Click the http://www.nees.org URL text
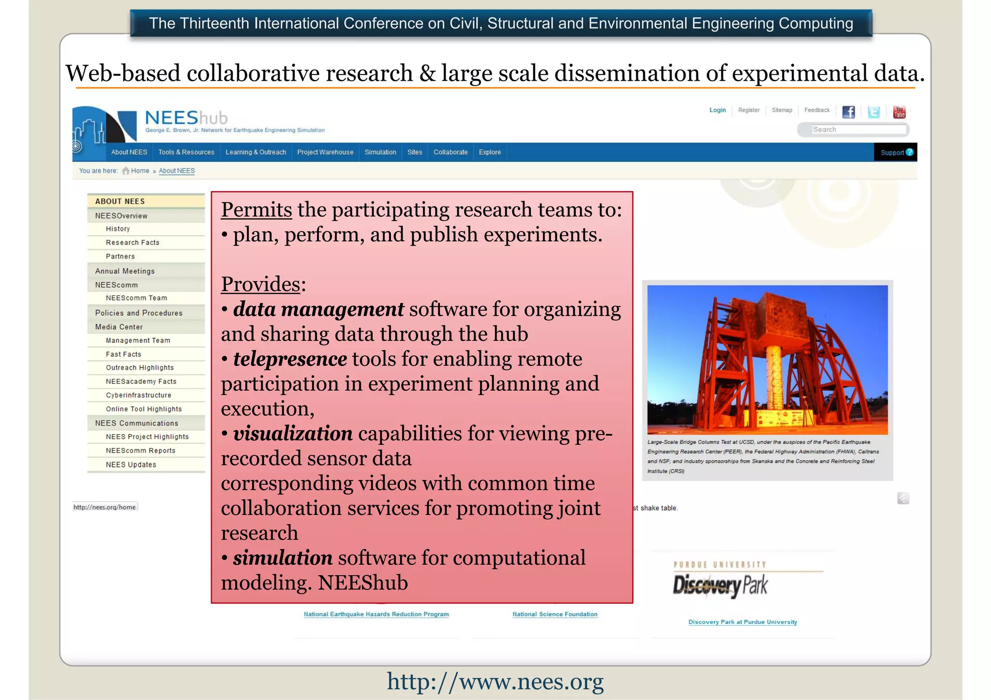 (x=495, y=681)
